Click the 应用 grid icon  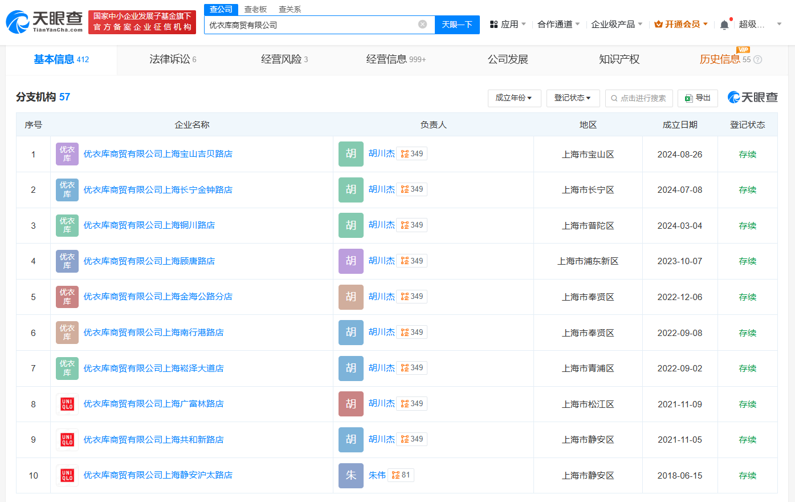pyautogui.click(x=494, y=25)
